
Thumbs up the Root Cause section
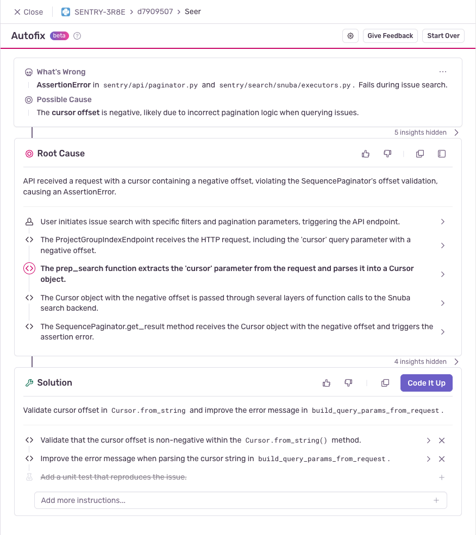[x=366, y=154]
